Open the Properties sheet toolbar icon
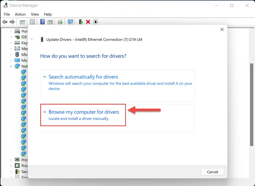This screenshot has height=186, width=255. click(x=32, y=22)
